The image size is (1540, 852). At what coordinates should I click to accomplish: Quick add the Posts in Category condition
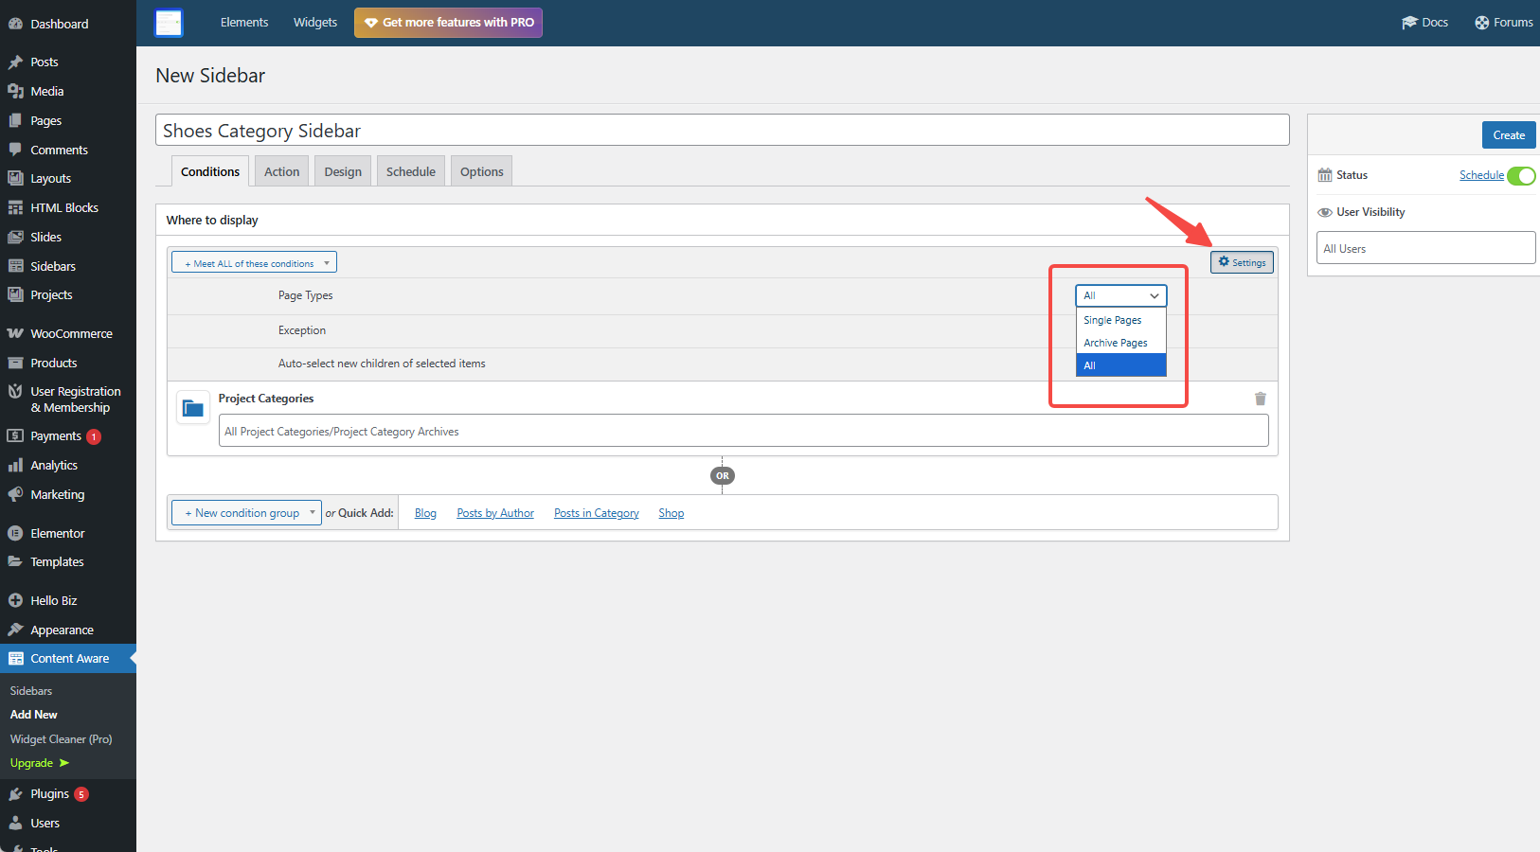596,513
